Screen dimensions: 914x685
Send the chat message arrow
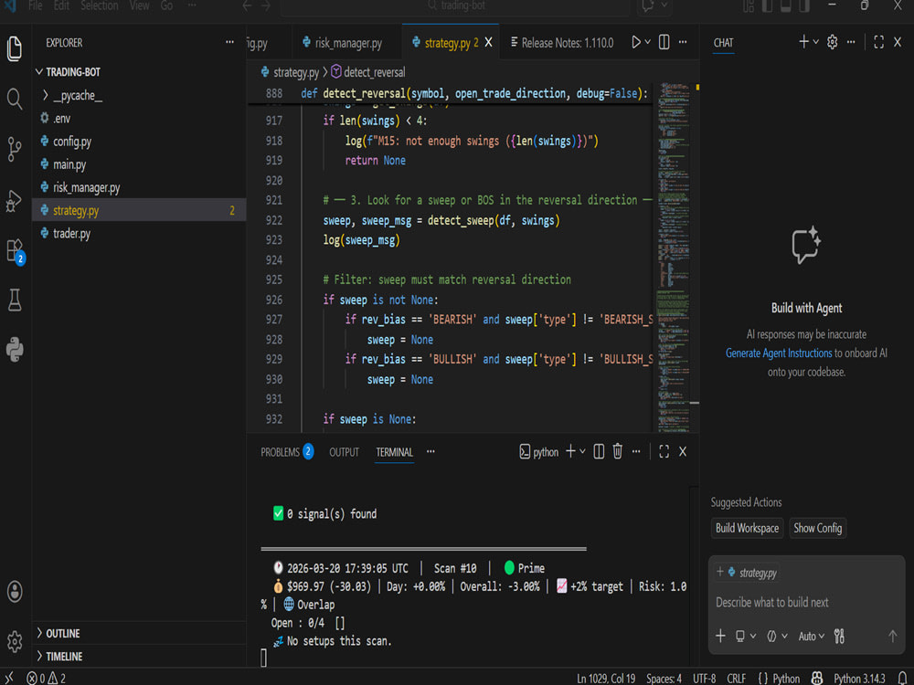pyautogui.click(x=892, y=636)
